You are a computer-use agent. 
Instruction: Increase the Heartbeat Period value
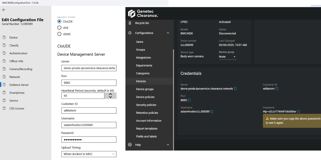[110, 94]
